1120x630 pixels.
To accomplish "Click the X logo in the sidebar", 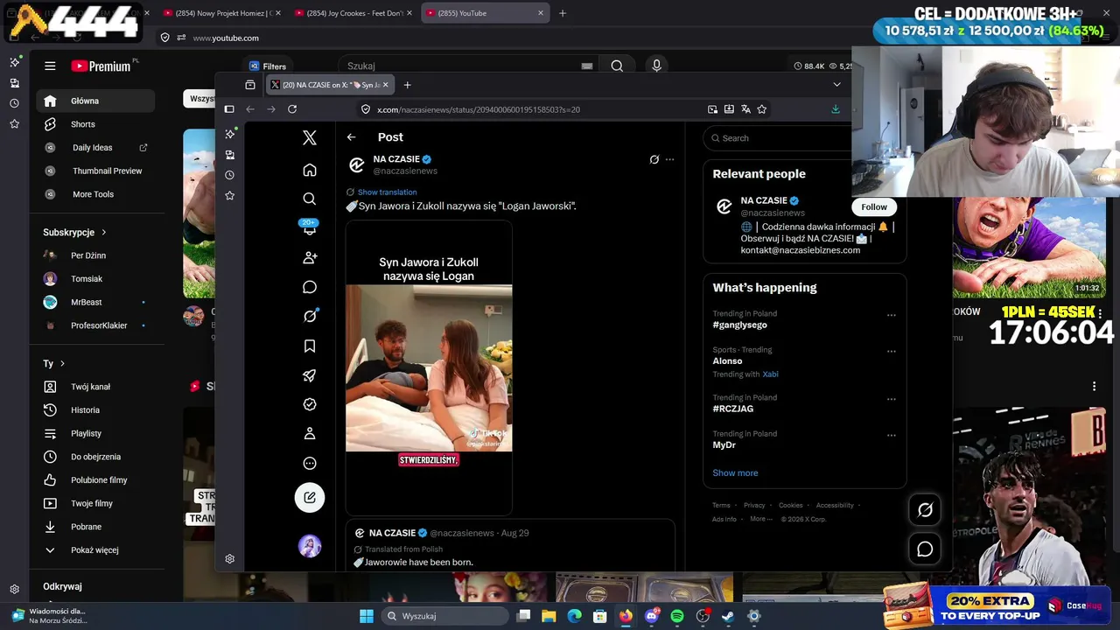I will click(x=310, y=137).
